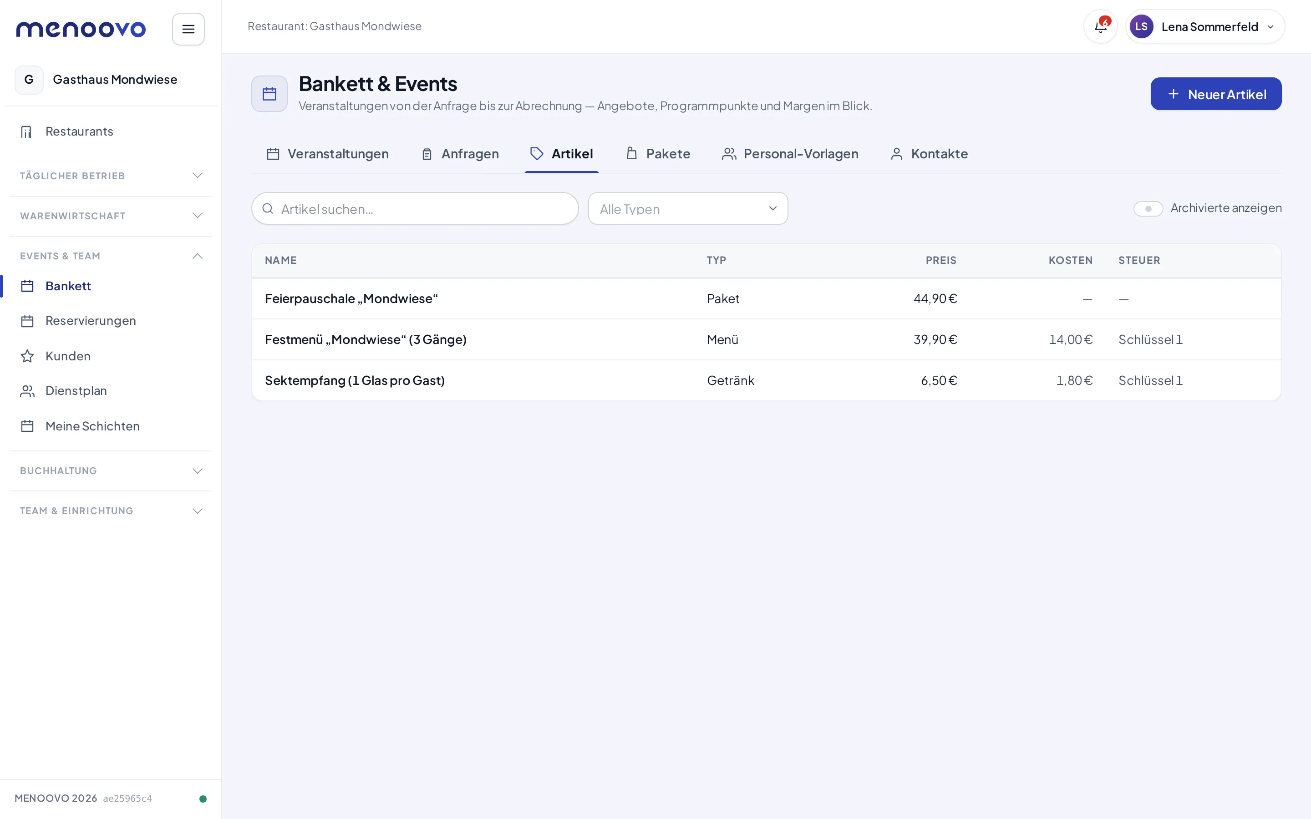This screenshot has width=1311, height=819.
Task: Click the Meine Schichten calendar icon
Action: tap(27, 426)
